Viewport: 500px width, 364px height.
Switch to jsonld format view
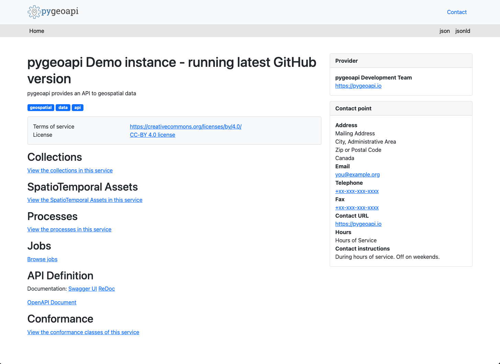click(x=463, y=31)
